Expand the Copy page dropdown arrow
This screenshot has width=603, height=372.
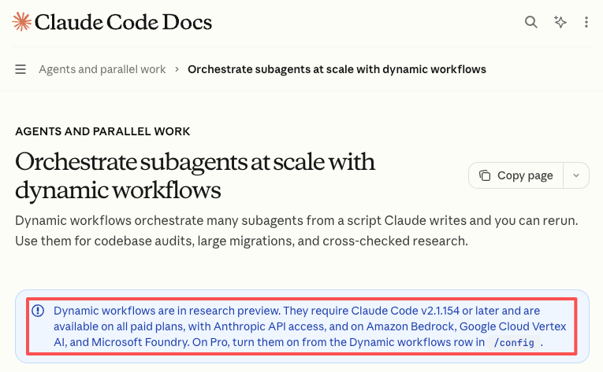(x=576, y=175)
